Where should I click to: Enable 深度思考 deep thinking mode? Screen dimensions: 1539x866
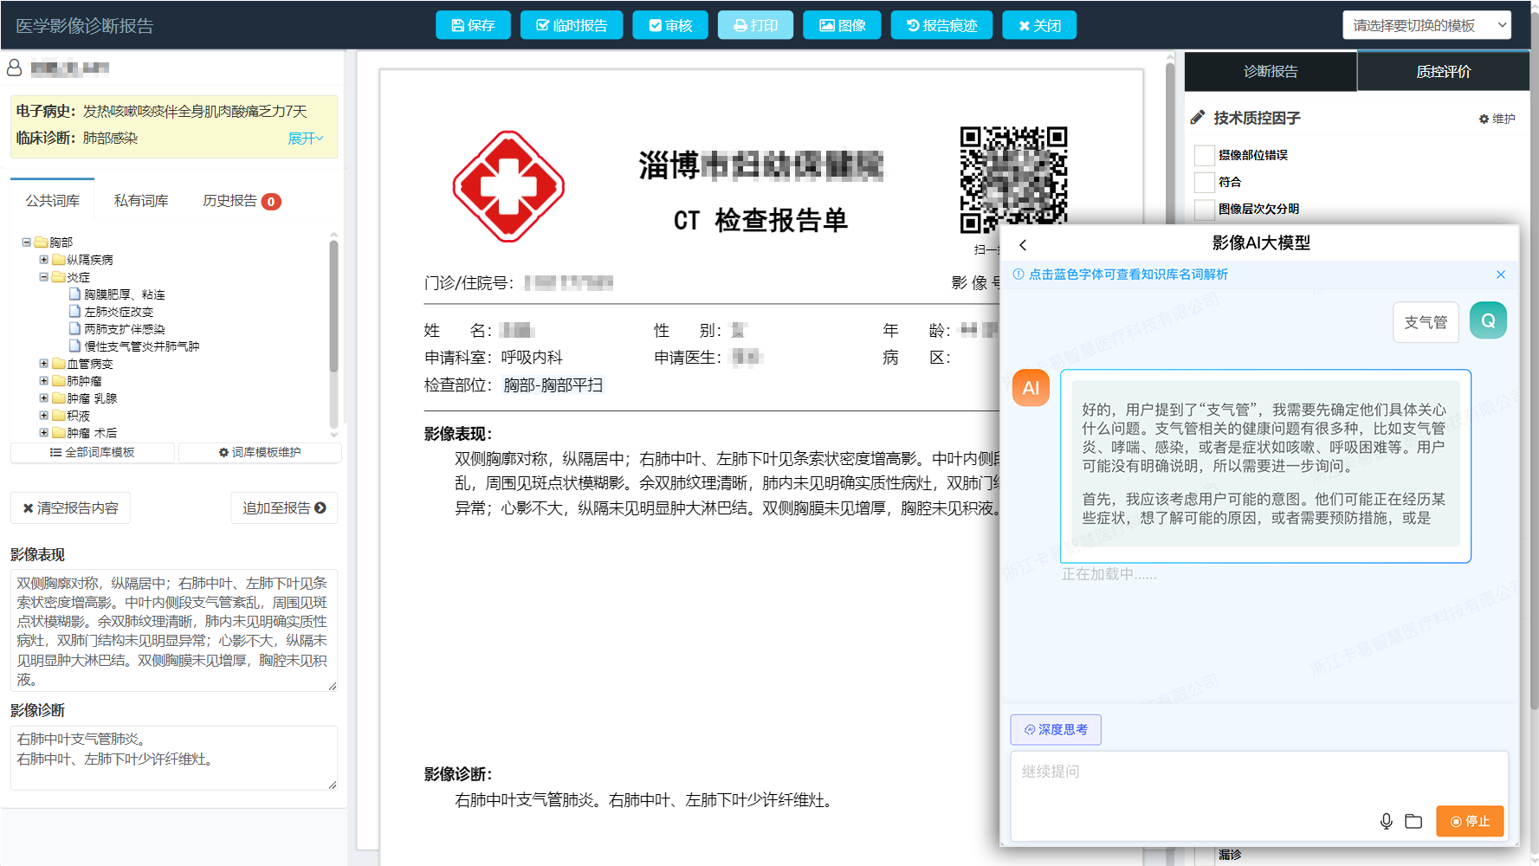click(1056, 729)
